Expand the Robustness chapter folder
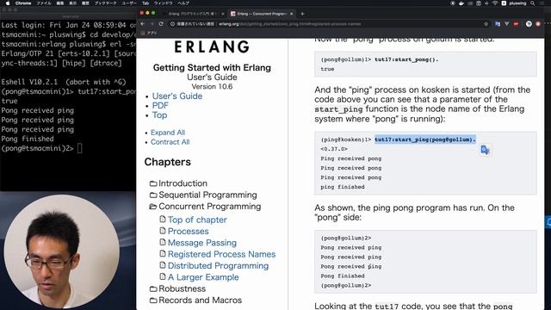The height and width of the screenshot is (310, 551). click(153, 289)
